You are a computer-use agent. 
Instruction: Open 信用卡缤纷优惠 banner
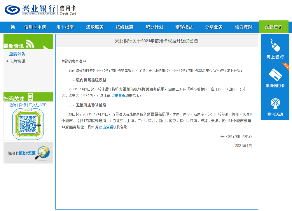28,153
